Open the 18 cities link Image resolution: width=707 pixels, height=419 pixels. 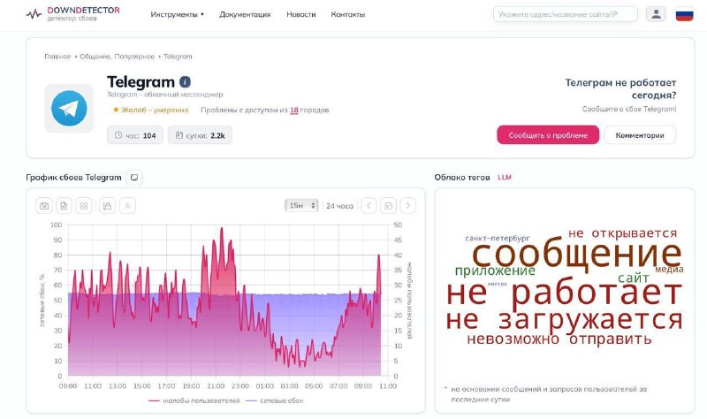pos(294,110)
